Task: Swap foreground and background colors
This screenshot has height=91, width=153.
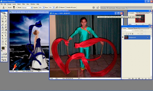Action: click(6, 47)
